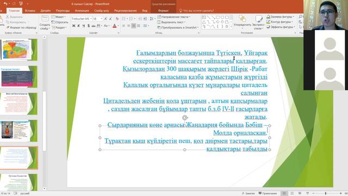Click the star shape in the shapes gallery
The image size is (348, 196).
click(227, 26)
